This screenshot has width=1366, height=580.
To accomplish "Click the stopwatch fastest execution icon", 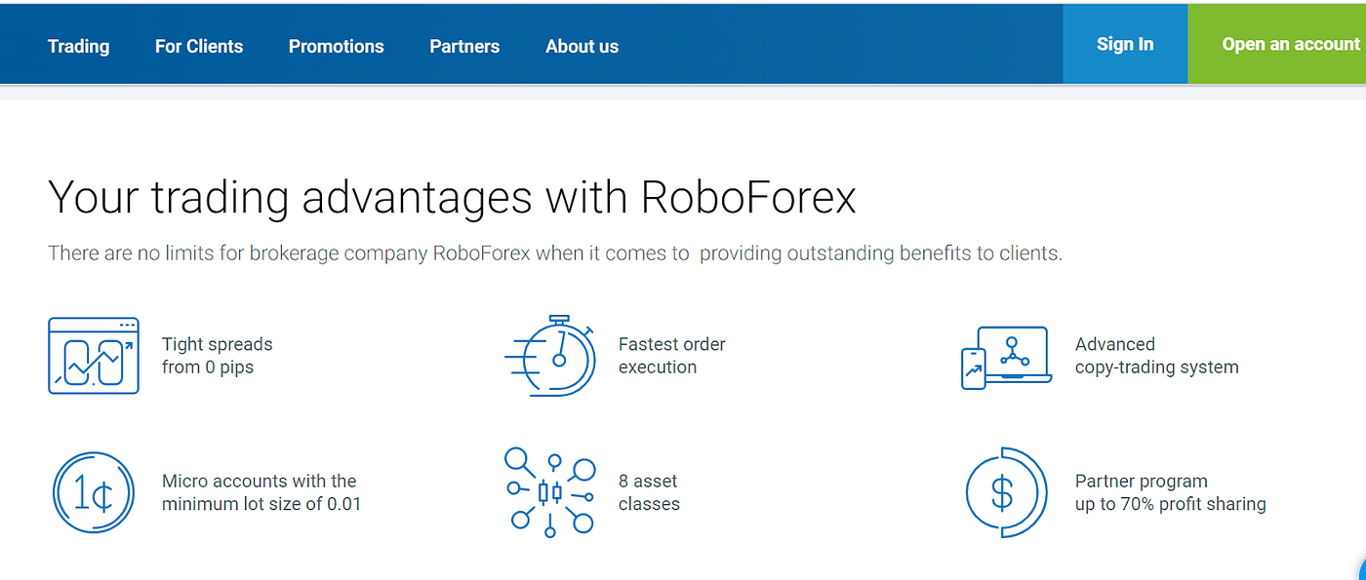I will point(550,355).
